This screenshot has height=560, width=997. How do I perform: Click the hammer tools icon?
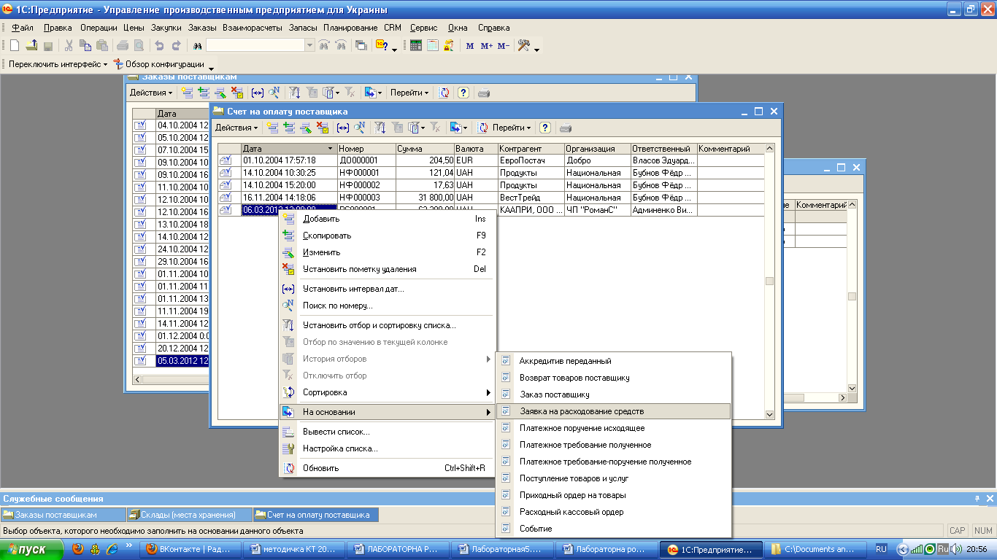point(523,45)
